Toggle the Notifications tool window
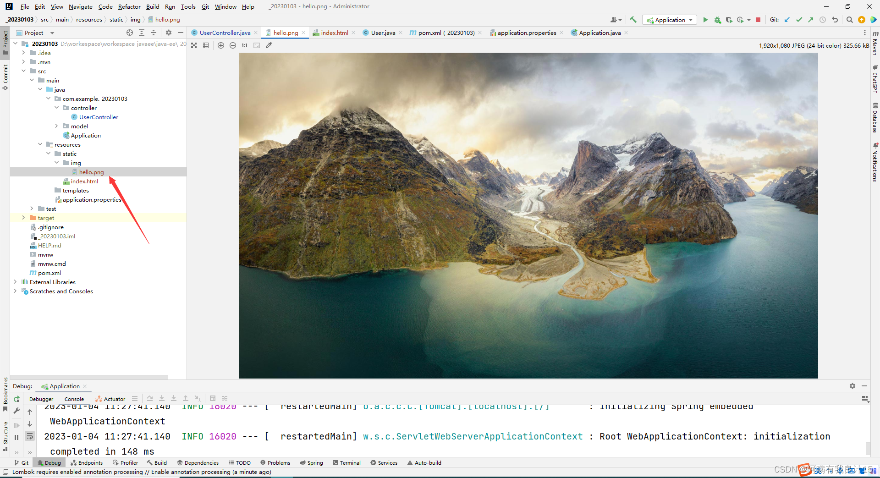 point(875,162)
